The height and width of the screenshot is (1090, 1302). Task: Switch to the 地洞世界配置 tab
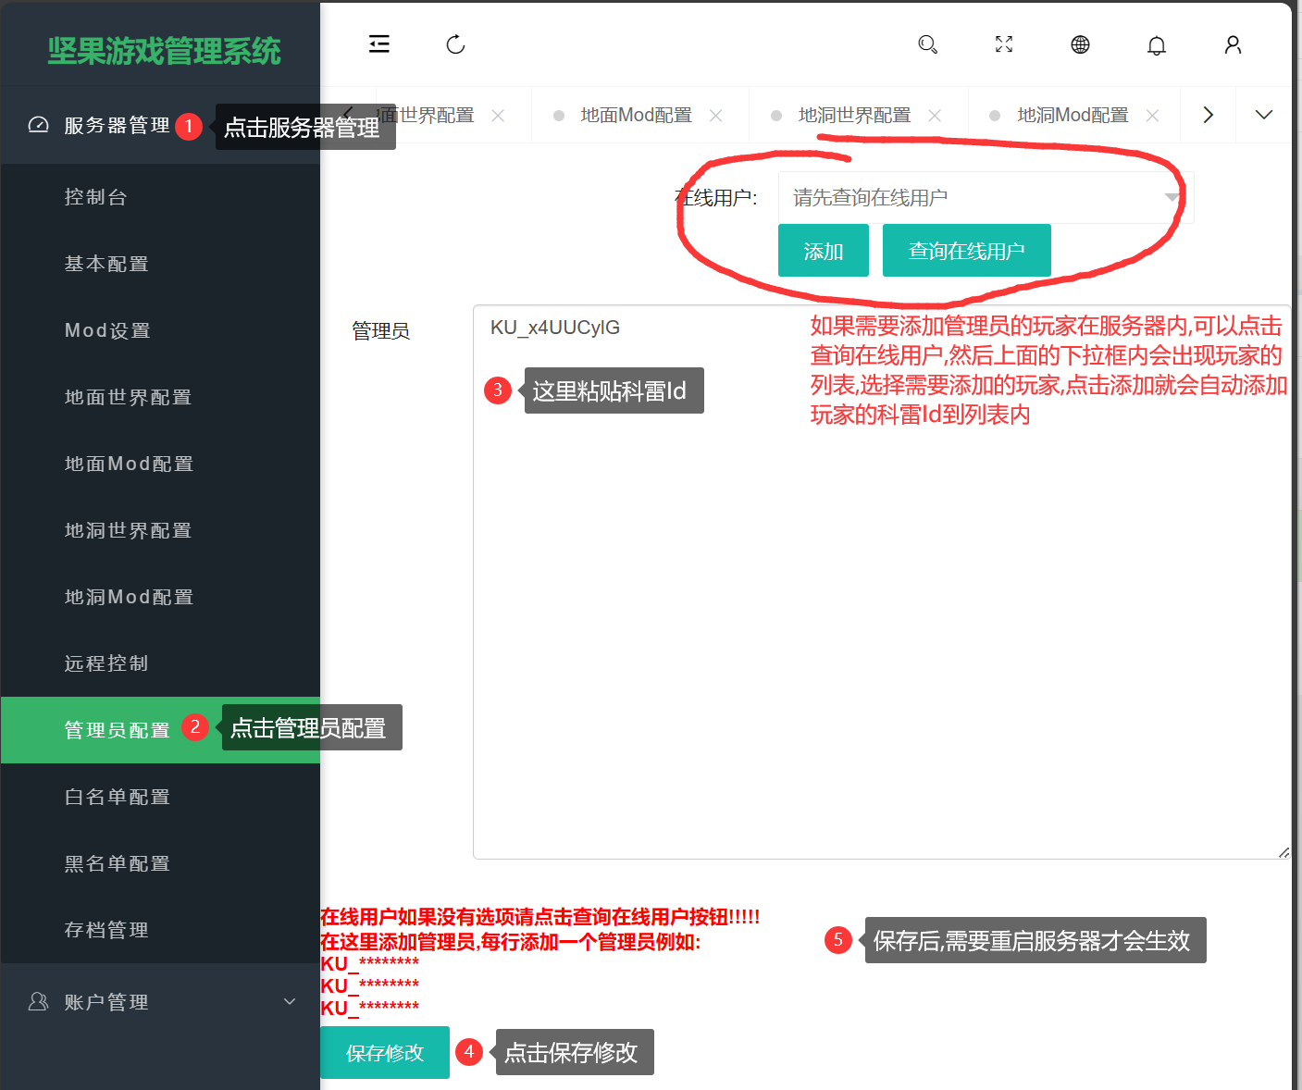854,115
